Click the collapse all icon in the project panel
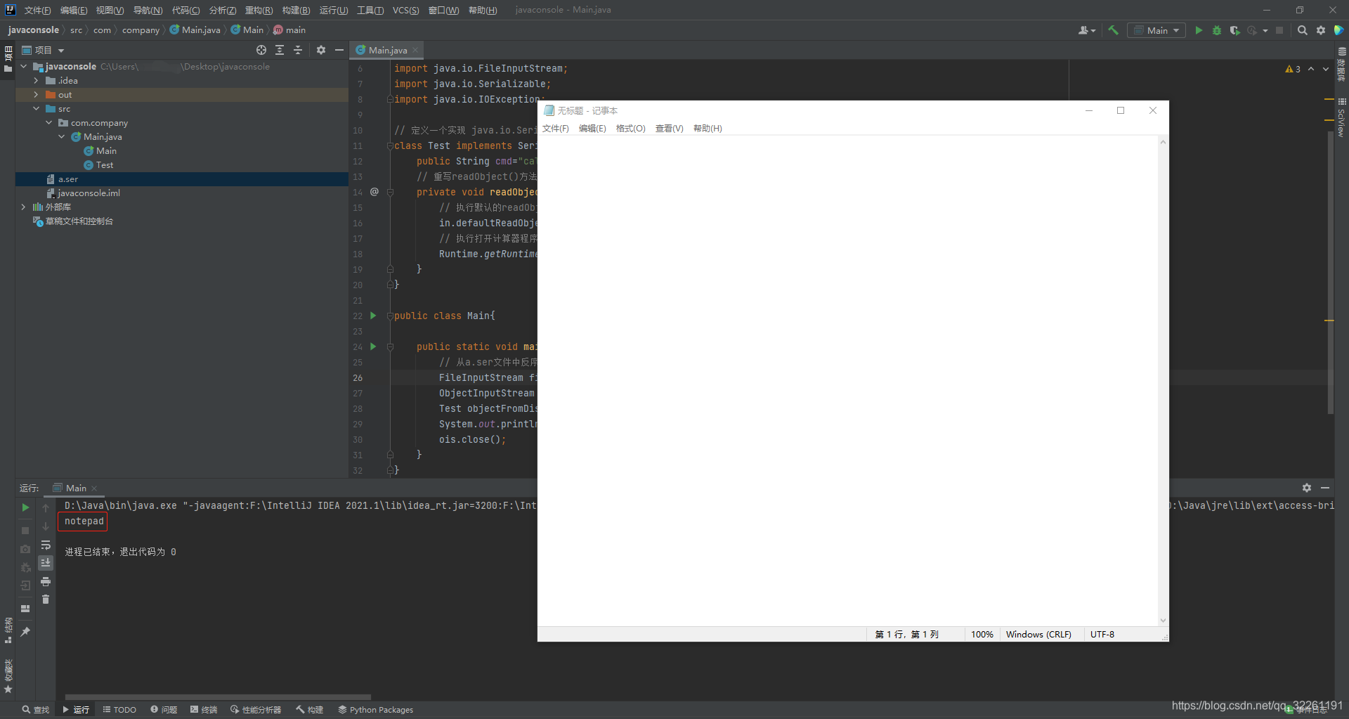1349x719 pixels. click(298, 50)
